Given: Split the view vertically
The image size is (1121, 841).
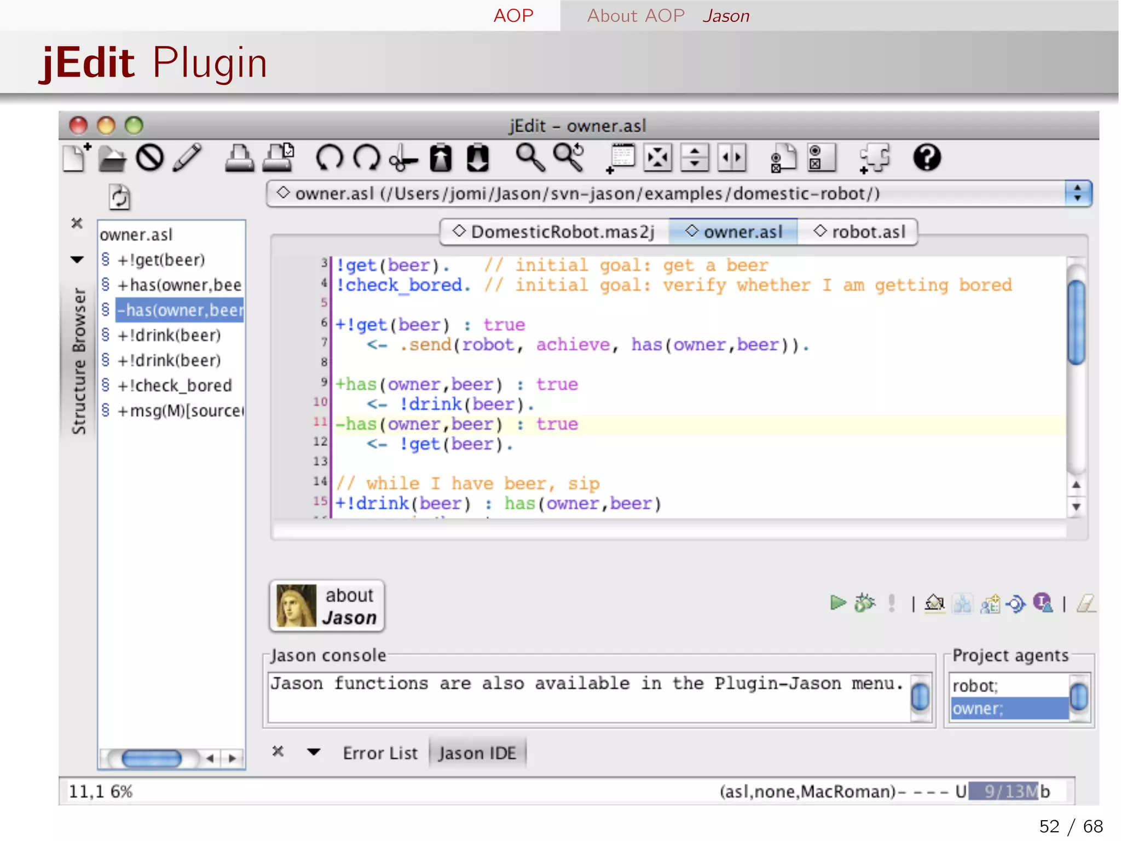Looking at the screenshot, I should pyautogui.click(x=732, y=158).
